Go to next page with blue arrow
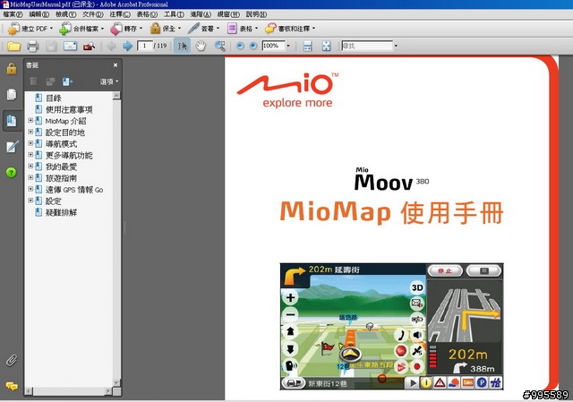The height and width of the screenshot is (402, 573). point(127,46)
